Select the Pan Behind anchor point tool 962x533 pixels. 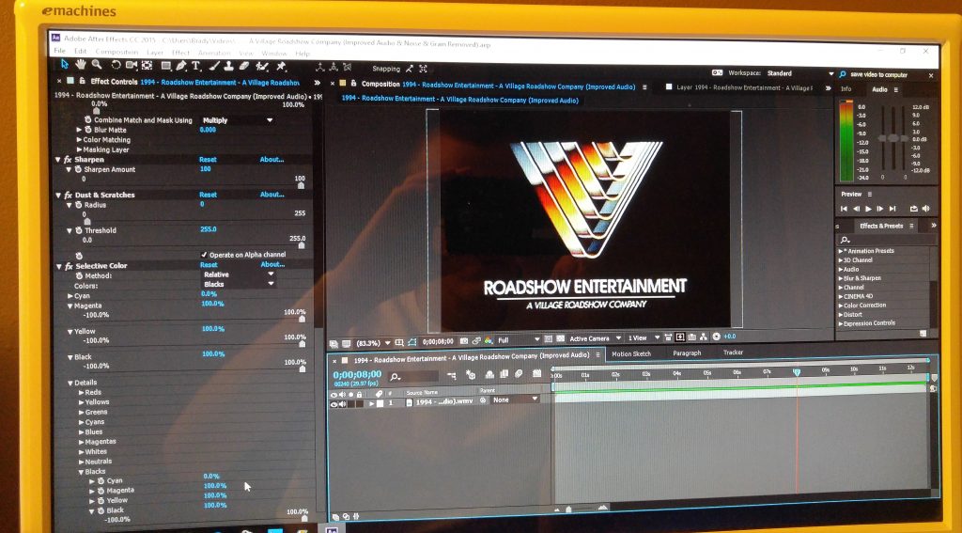tap(147, 65)
